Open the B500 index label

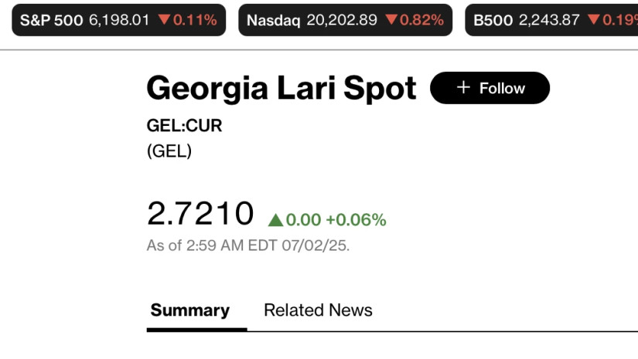point(493,20)
